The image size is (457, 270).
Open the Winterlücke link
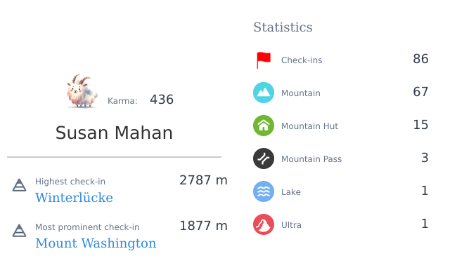pyautogui.click(x=74, y=198)
